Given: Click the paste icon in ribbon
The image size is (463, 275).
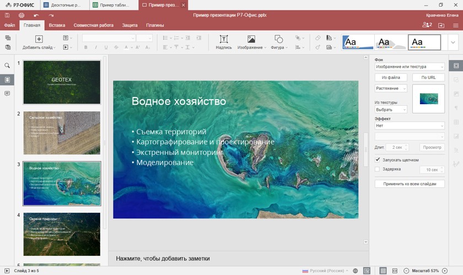Looking at the screenshot, I should pos(8,47).
